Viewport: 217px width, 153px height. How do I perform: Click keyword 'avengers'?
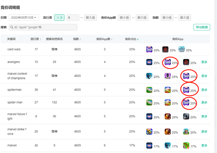point(14,62)
